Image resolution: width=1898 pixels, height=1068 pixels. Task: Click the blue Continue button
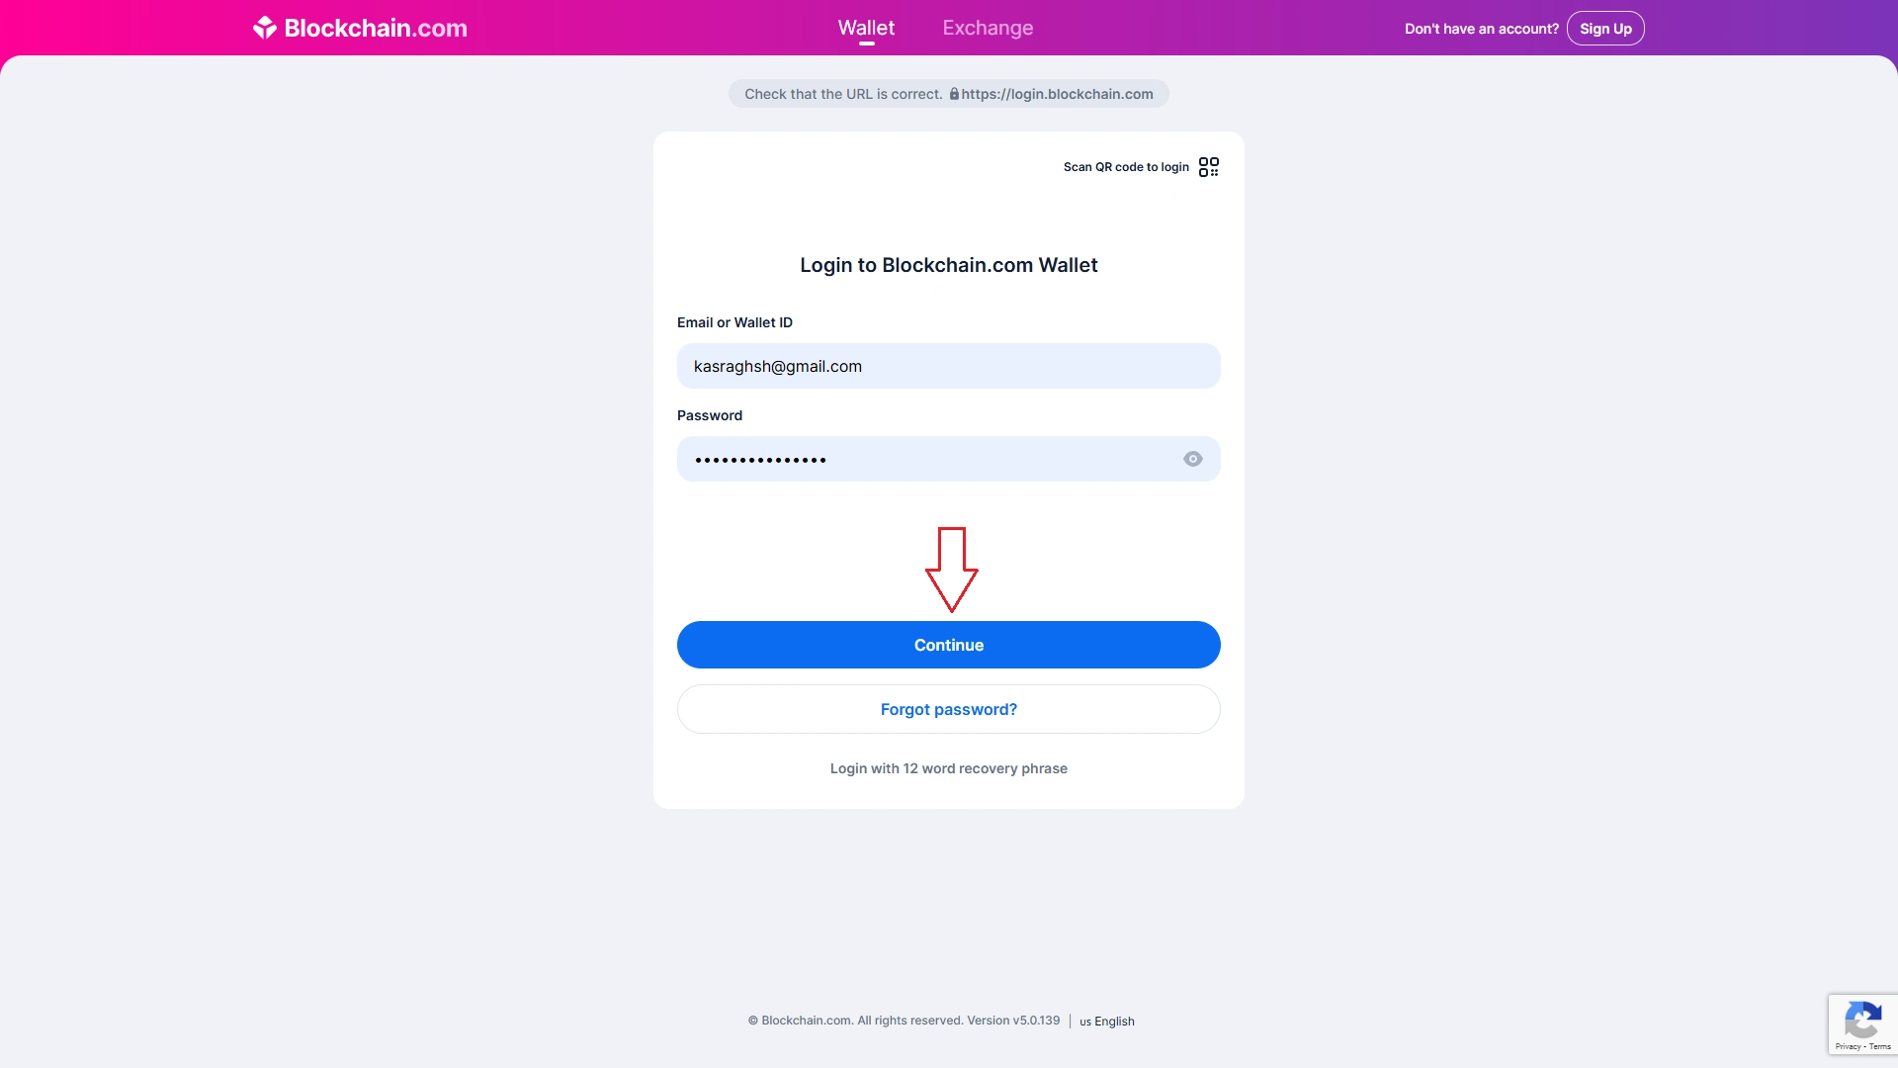click(x=949, y=645)
